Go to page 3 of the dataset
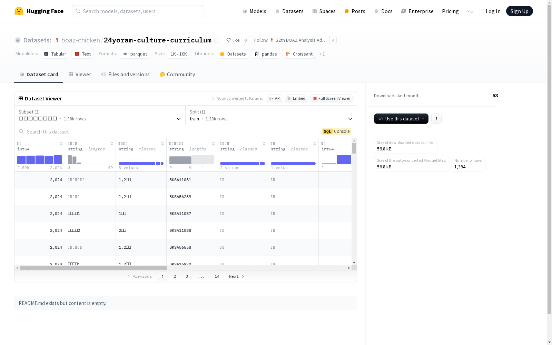Image resolution: width=552 pixels, height=345 pixels. (187, 276)
